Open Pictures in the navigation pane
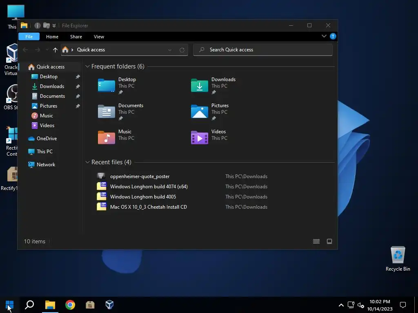The height and width of the screenshot is (313, 418). [49, 106]
